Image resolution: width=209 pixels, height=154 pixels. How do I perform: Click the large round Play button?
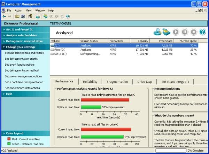[176, 32]
